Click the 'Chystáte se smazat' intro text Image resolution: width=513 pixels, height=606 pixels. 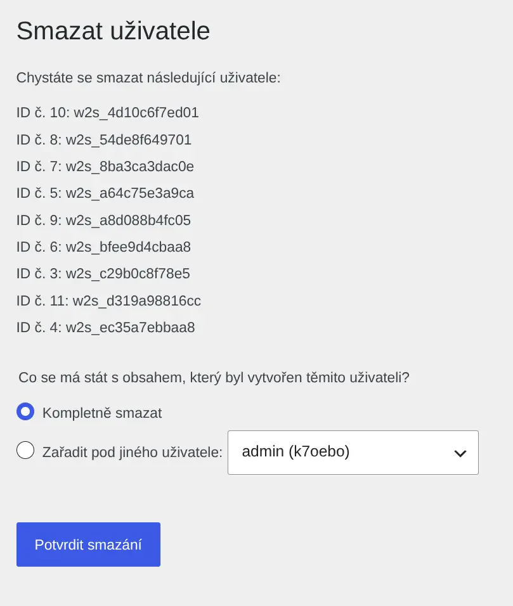click(148, 78)
